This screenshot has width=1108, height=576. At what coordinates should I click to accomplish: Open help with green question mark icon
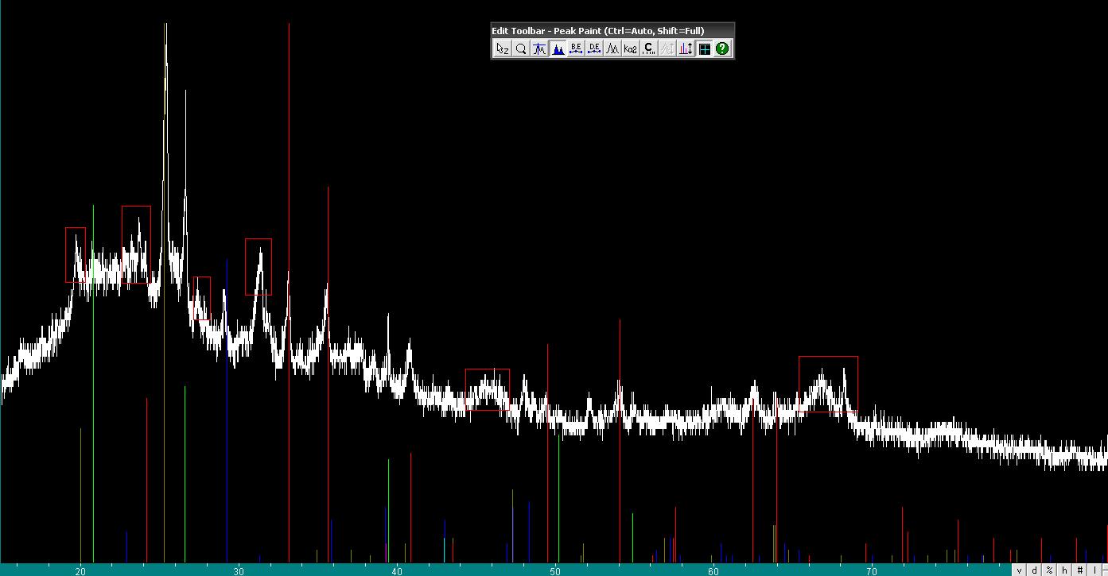point(722,48)
